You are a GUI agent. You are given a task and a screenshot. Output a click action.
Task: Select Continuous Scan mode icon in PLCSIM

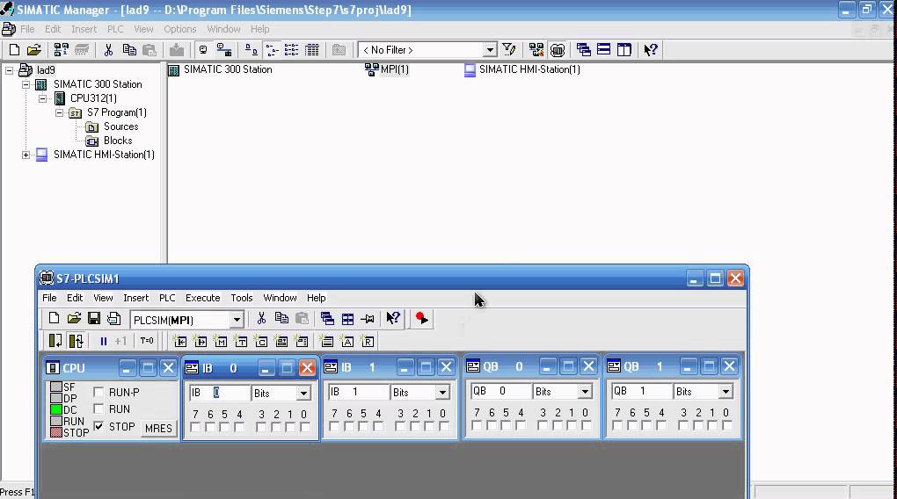tap(76, 341)
